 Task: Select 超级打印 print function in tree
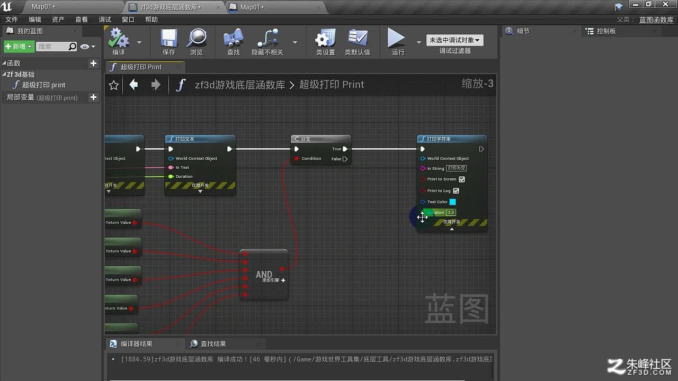pyautogui.click(x=43, y=85)
